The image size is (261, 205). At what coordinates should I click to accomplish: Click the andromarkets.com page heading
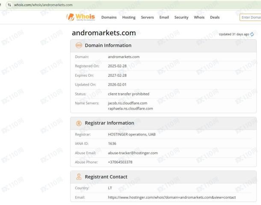pyautogui.click(x=104, y=33)
